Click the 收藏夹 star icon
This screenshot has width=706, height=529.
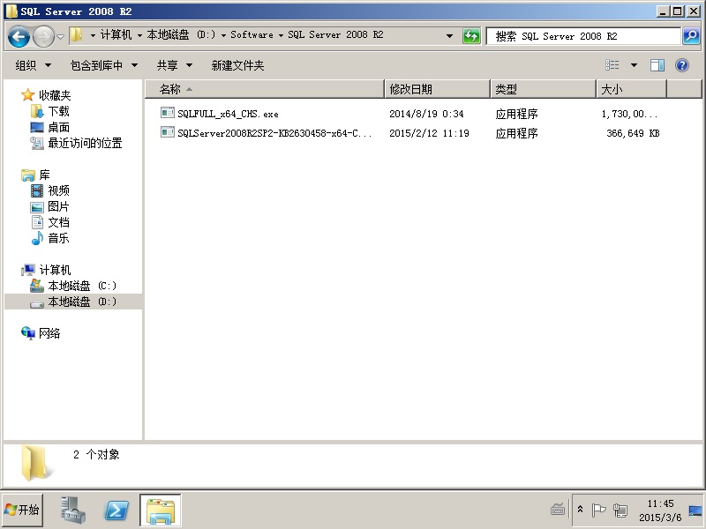28,95
